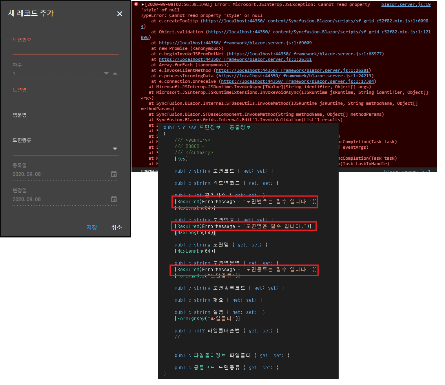445x385 pixels.
Task: Open blazor.server.js:19 source link
Action: (x=406, y=4)
